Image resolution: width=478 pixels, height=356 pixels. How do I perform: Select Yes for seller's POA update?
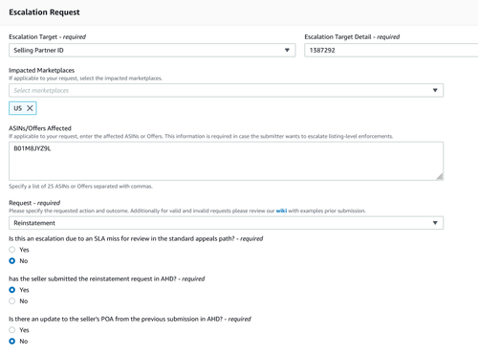(12, 330)
